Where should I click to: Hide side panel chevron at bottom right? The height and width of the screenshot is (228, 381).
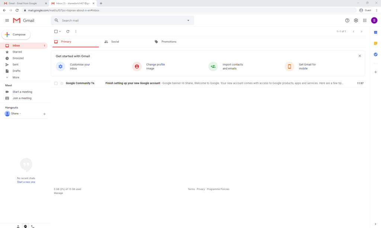point(375,224)
